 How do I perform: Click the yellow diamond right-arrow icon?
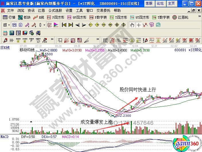coord(97,25)
